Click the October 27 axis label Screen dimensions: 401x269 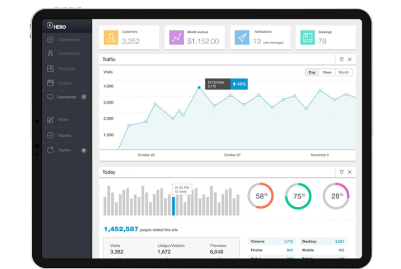[x=232, y=155]
